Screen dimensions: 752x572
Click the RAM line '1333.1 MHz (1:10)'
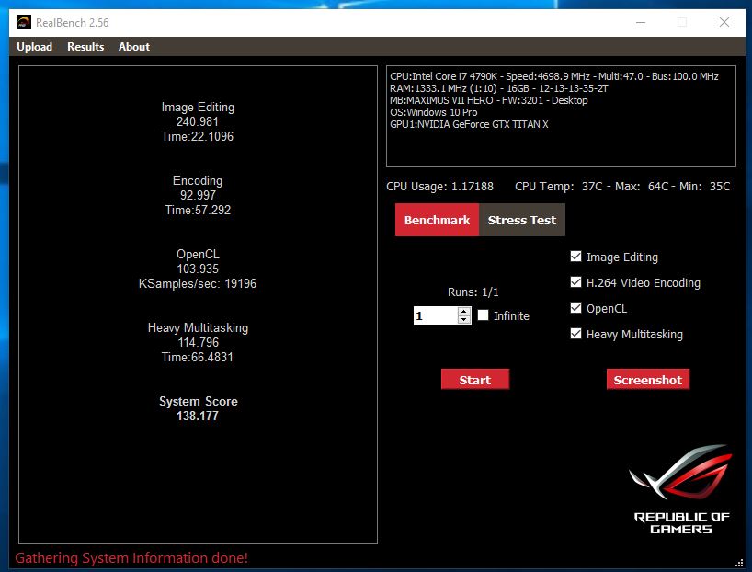(499, 88)
